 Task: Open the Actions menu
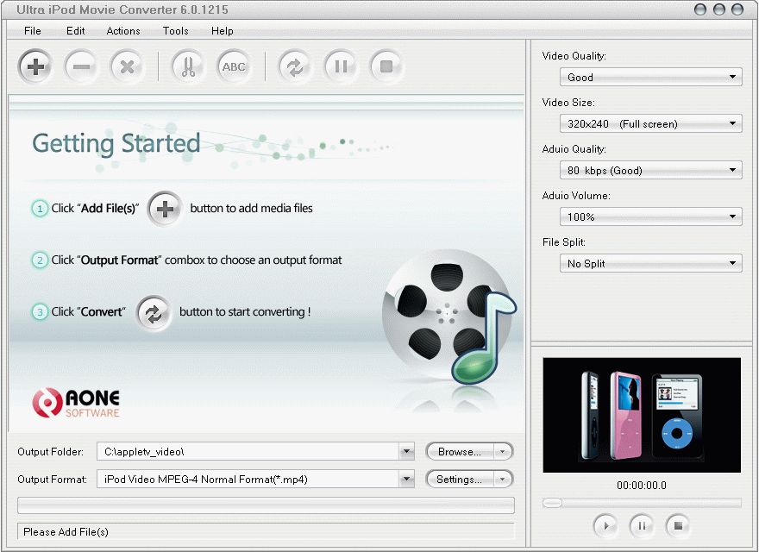[123, 31]
